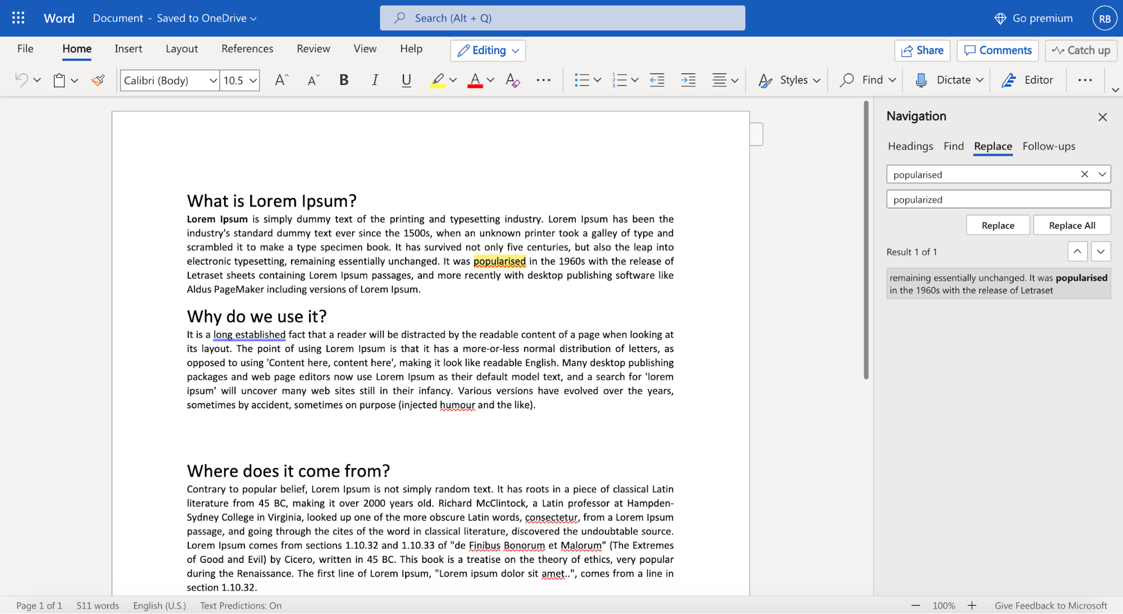This screenshot has height=614, width=1123.
Task: Click the Headings tab in Navigation panel
Action: tap(911, 145)
